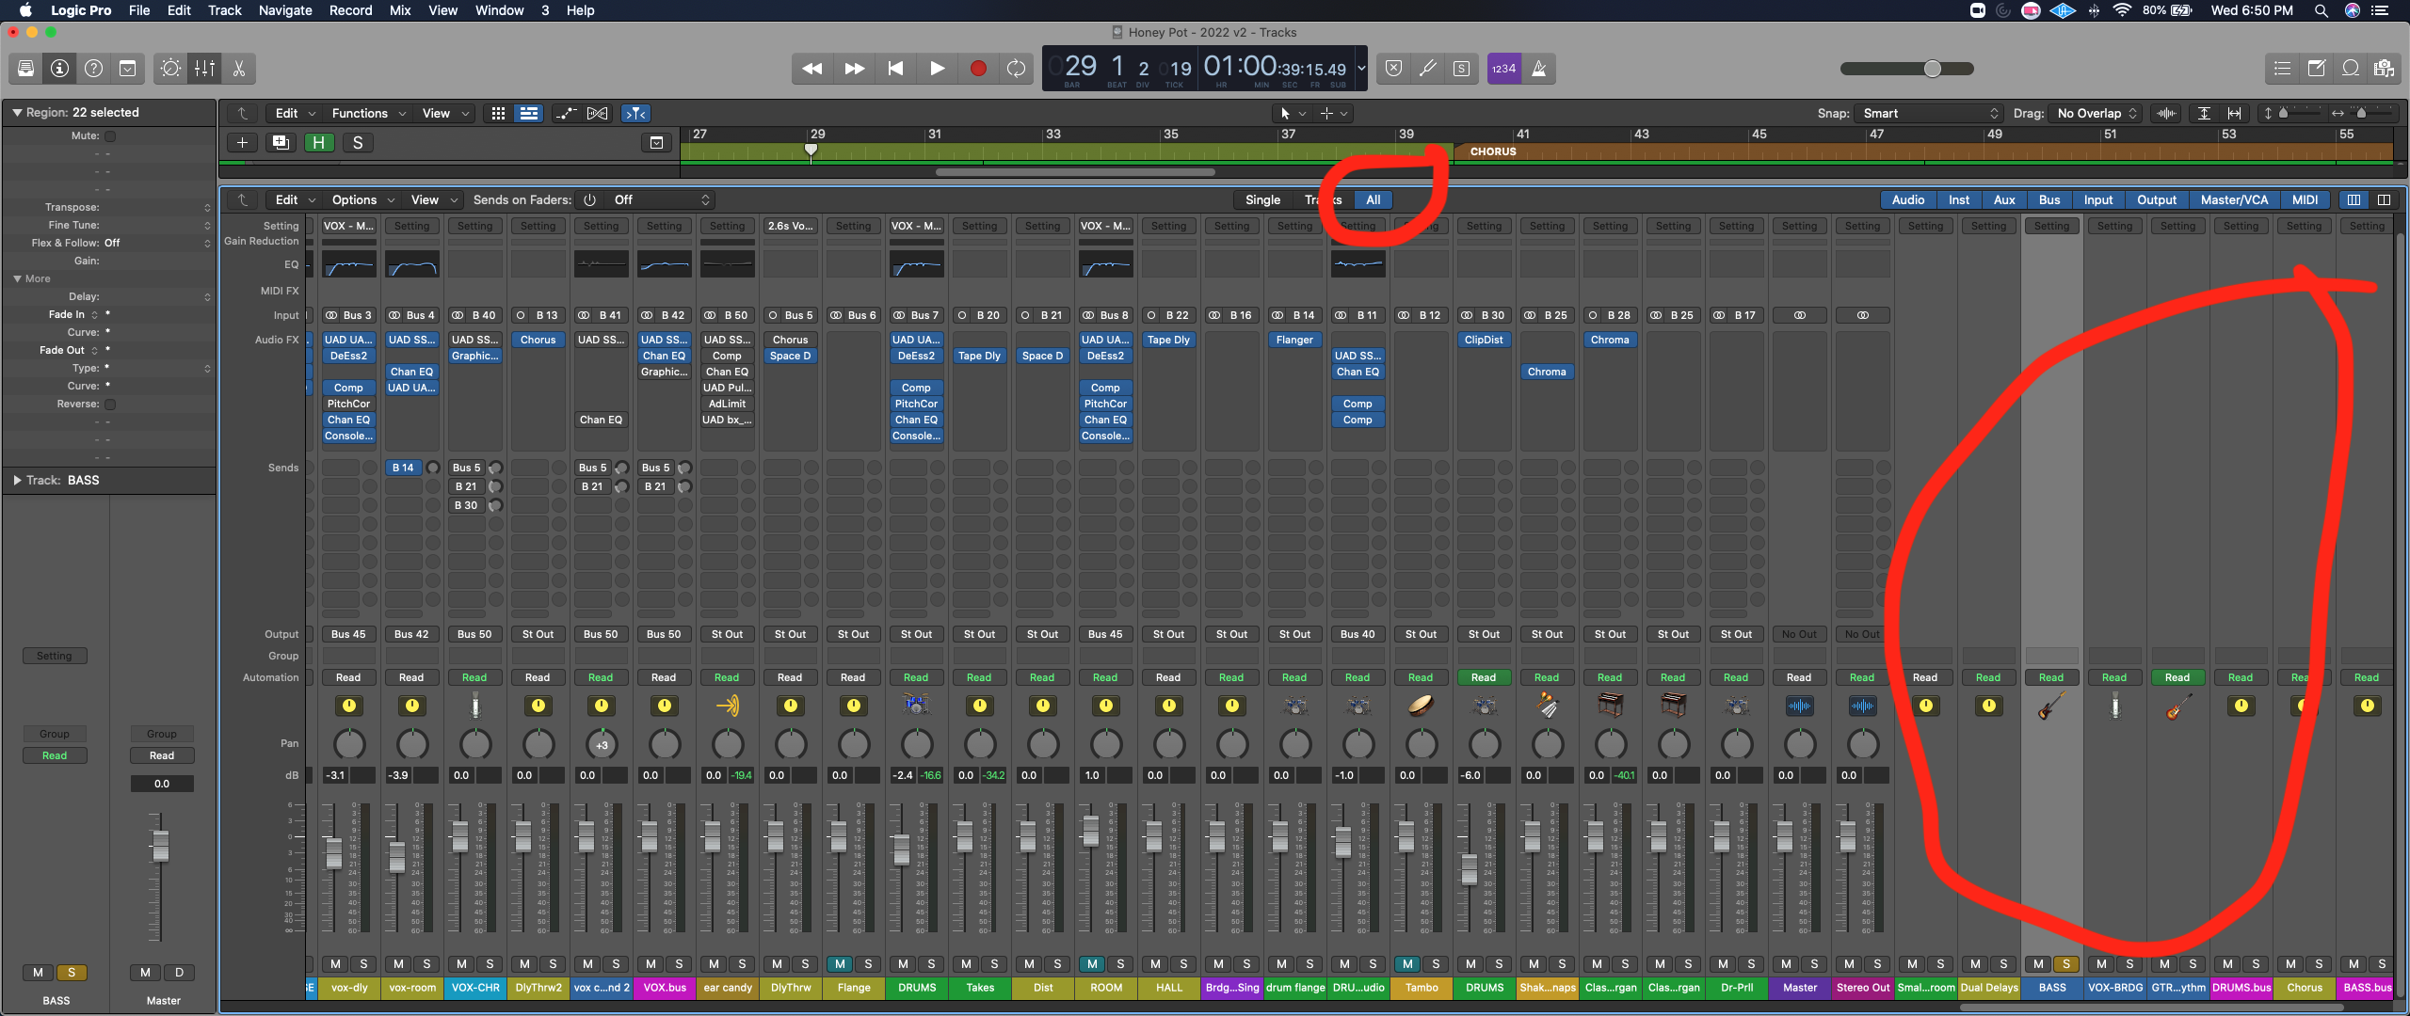The width and height of the screenshot is (2410, 1016).
Task: Open the Mixer with its toolbar icon
Action: (x=204, y=69)
